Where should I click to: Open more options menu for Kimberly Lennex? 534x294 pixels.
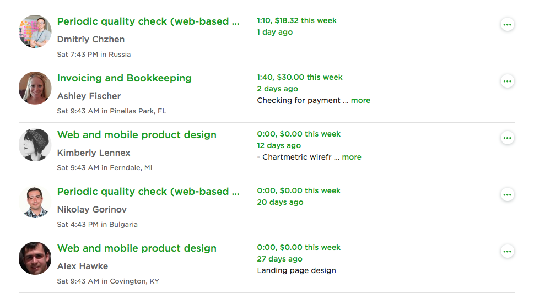[x=507, y=138]
